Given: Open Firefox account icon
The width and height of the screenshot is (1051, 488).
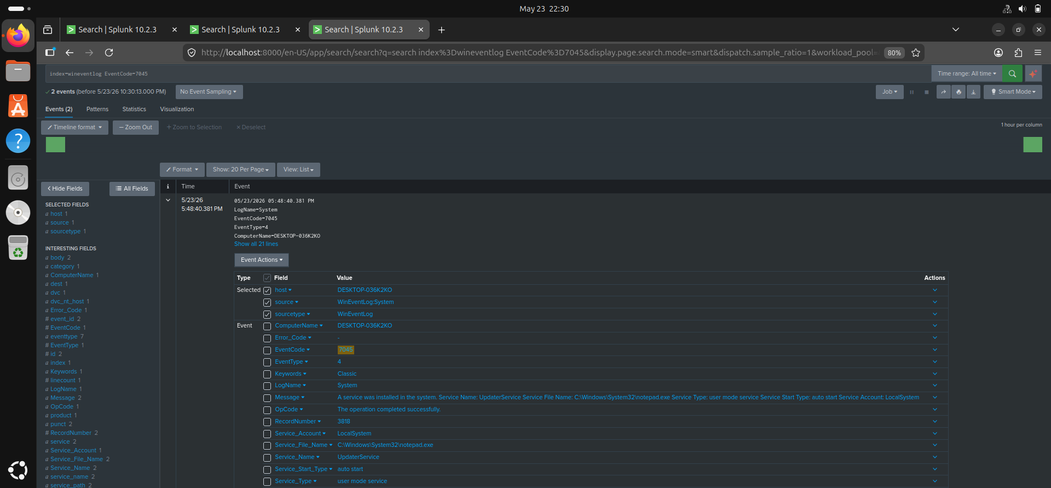Looking at the screenshot, I should coord(998,53).
